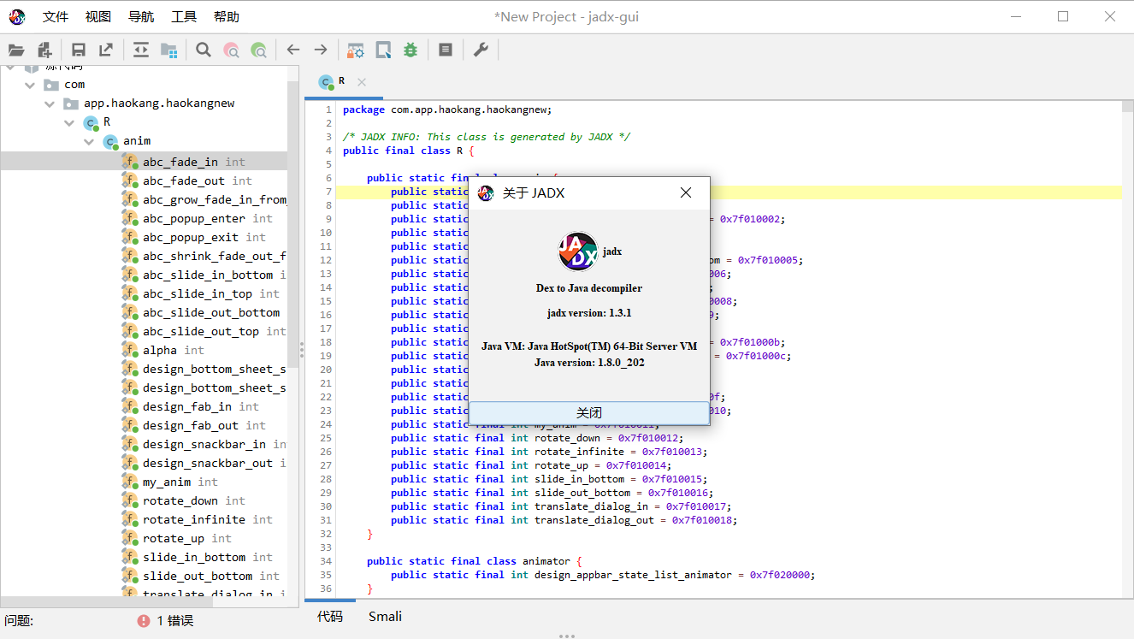The height and width of the screenshot is (639, 1134).
Task: Click the com package folder icon
Action: click(x=51, y=85)
